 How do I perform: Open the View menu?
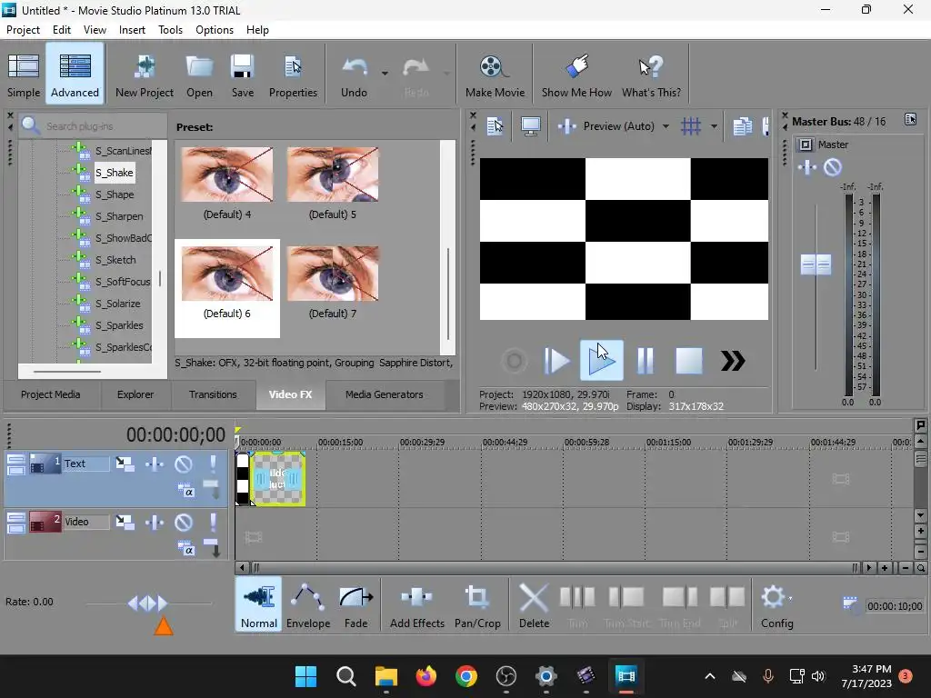(95, 30)
